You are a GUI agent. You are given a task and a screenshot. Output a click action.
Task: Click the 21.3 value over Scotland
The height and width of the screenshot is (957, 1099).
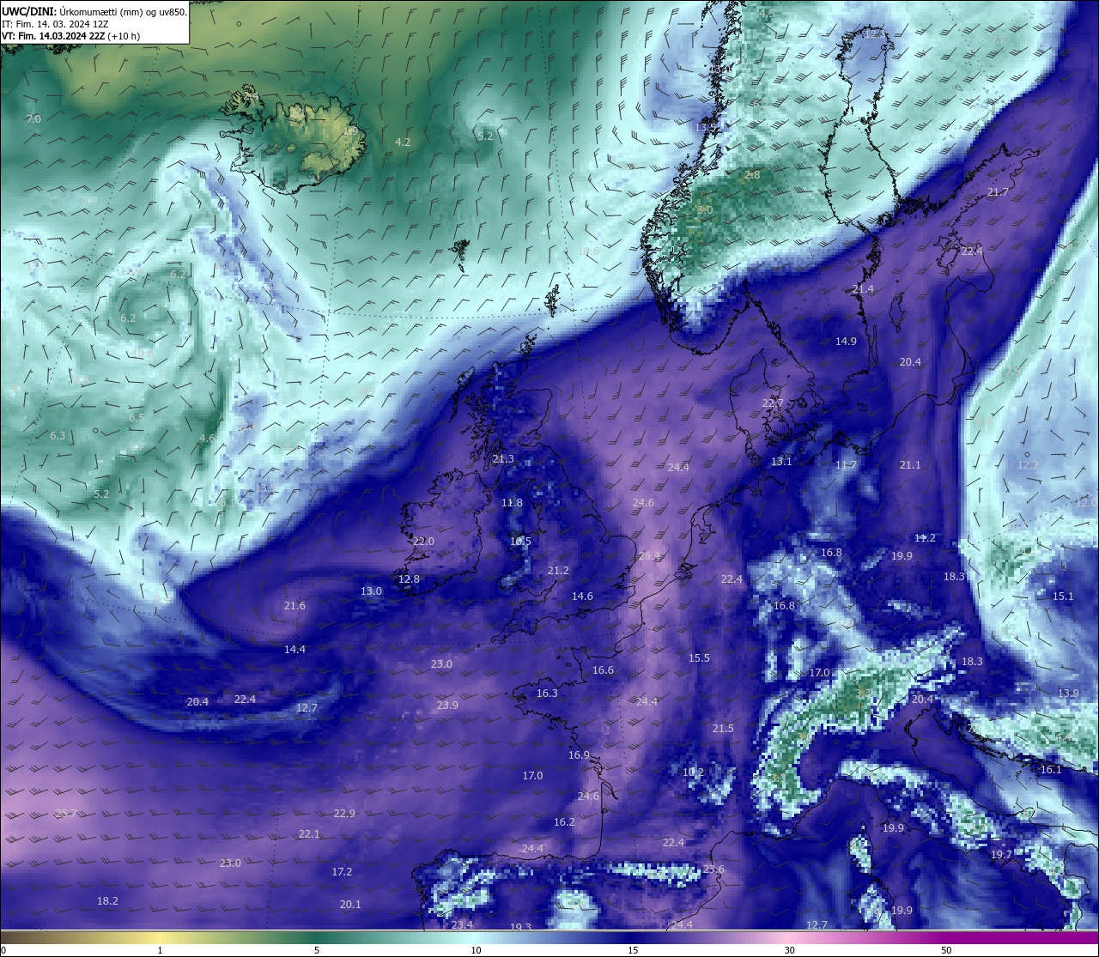pyautogui.click(x=503, y=458)
